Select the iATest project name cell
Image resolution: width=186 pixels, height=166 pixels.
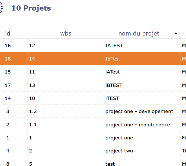coord(113,72)
